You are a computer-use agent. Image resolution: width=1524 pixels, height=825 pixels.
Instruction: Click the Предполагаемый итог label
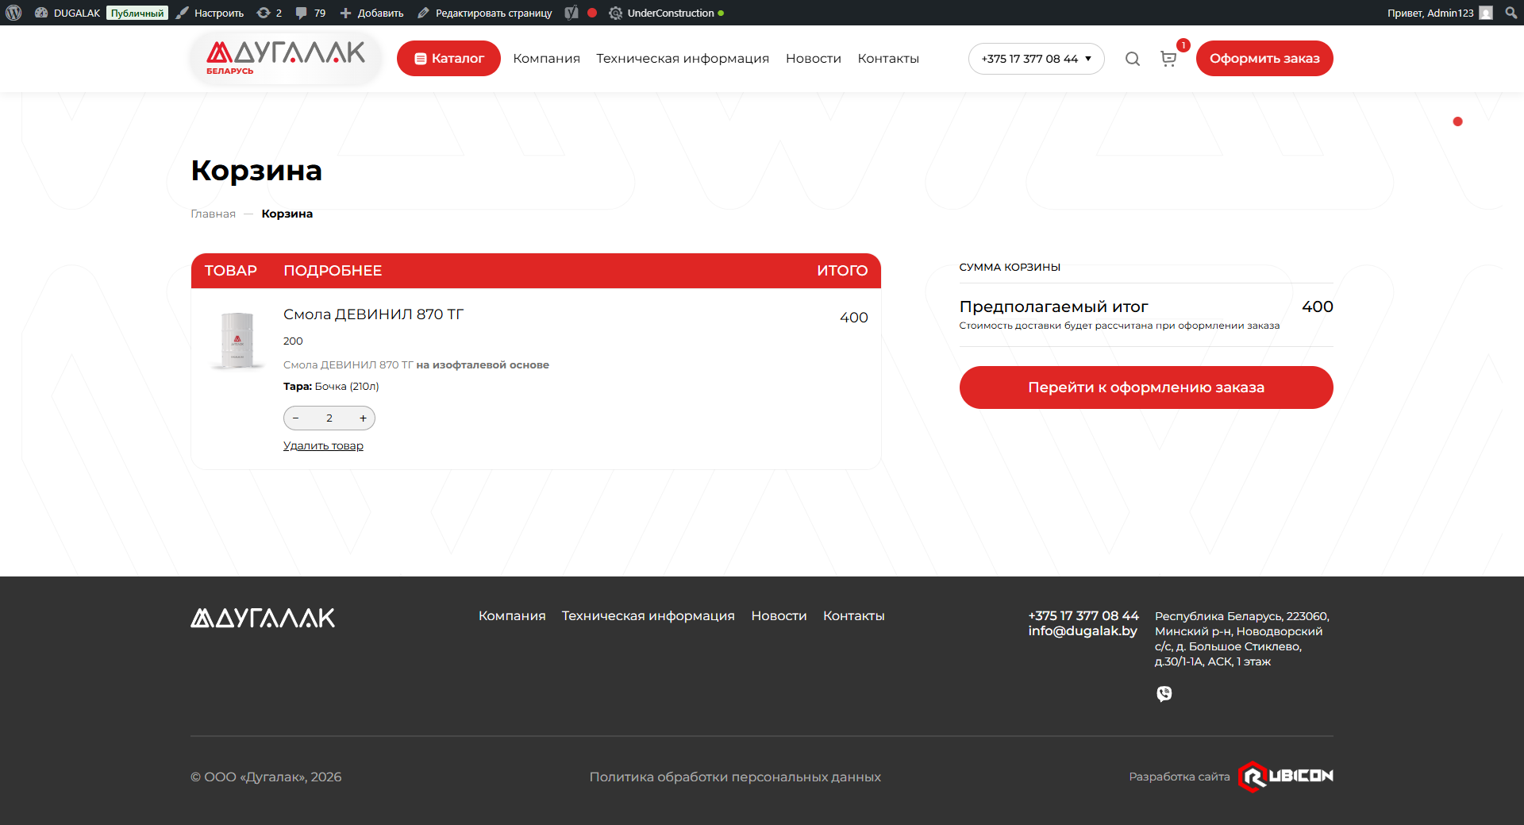coord(1053,306)
